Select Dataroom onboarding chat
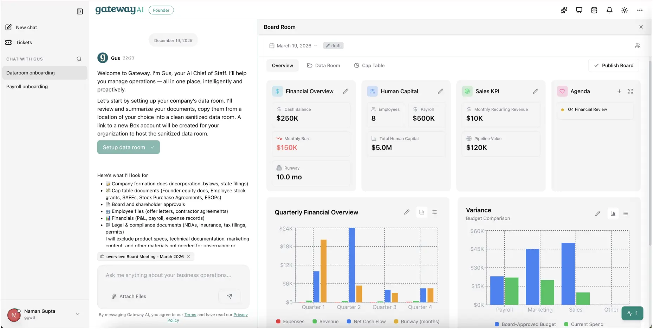The width and height of the screenshot is (653, 330). click(45, 73)
